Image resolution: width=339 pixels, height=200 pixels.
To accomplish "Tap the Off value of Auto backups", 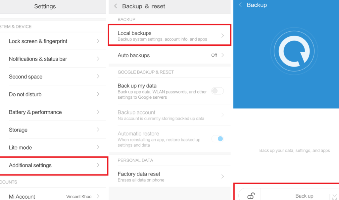I will (x=214, y=55).
